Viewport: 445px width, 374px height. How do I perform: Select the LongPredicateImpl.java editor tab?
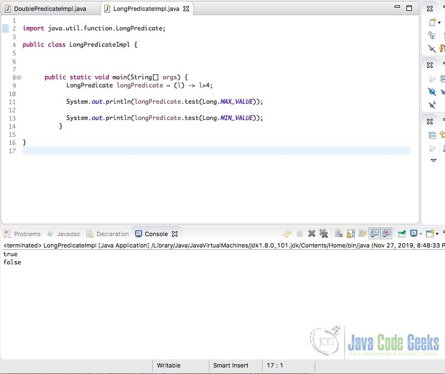coord(146,9)
